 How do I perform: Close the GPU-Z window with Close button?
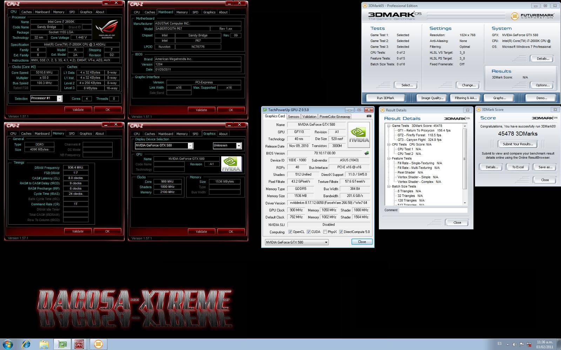(362, 242)
